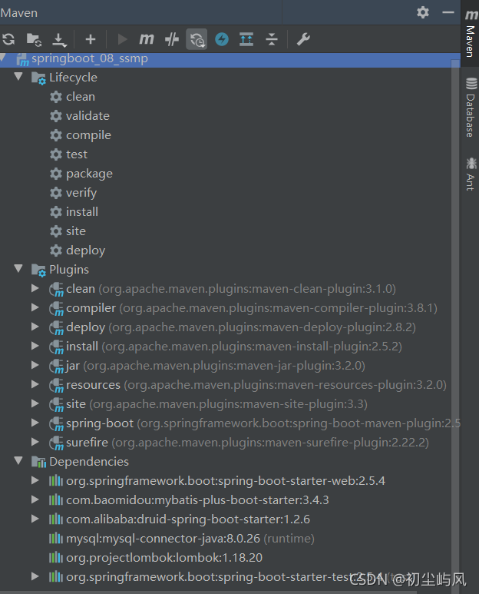Viewport: 479px width, 594px height.
Task: Toggle offline mode icon
Action: click(172, 39)
